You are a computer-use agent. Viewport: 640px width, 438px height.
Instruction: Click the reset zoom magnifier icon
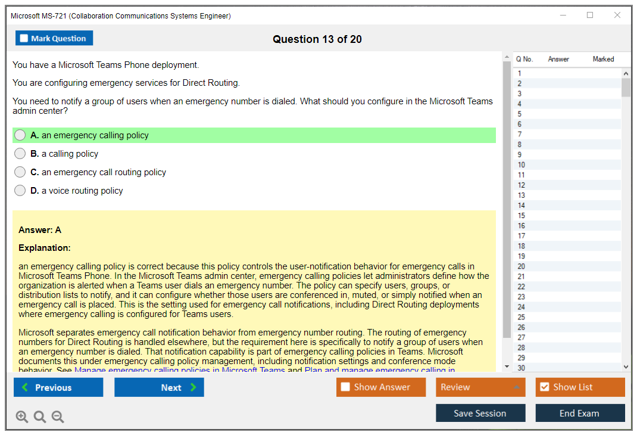[x=40, y=417]
